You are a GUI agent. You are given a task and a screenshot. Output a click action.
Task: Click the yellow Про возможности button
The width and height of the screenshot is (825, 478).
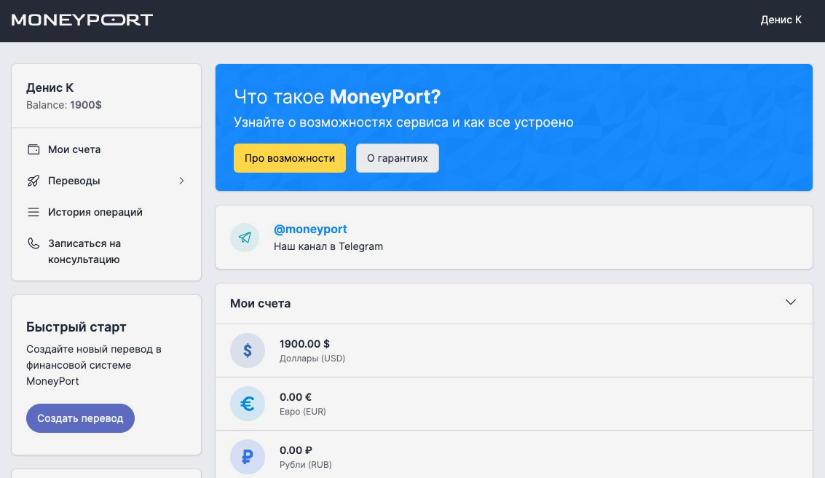[290, 158]
